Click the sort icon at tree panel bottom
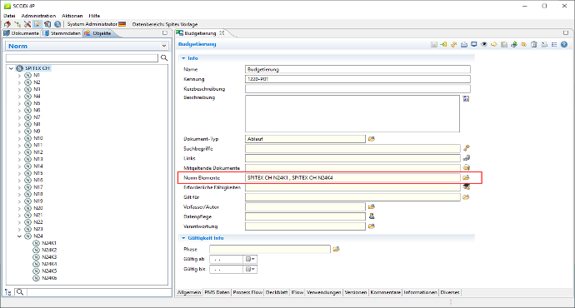 pyautogui.click(x=8, y=292)
